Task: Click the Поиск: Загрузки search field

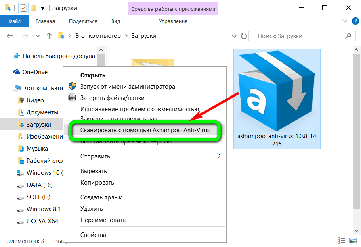Action: coord(304,36)
